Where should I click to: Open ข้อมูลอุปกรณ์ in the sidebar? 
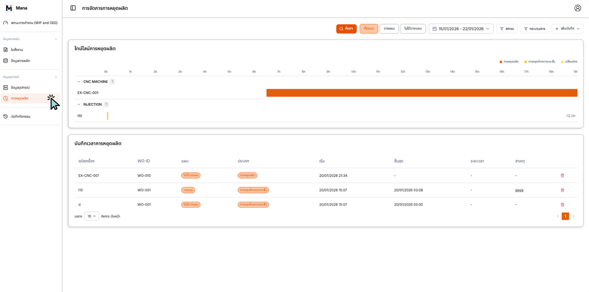20,88
